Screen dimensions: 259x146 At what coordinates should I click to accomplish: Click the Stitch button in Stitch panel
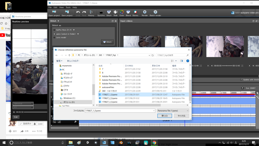tap(107, 42)
